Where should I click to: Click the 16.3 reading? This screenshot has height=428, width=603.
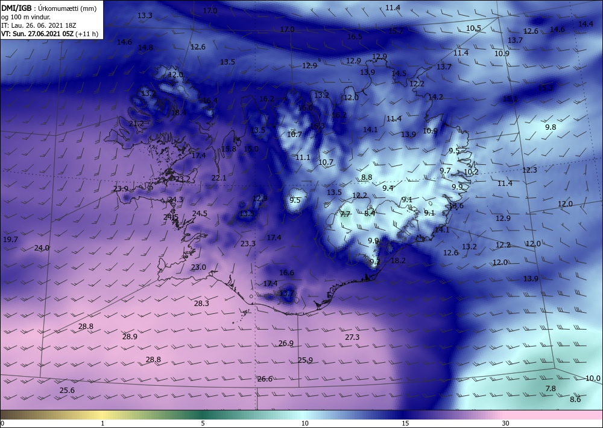317,126
